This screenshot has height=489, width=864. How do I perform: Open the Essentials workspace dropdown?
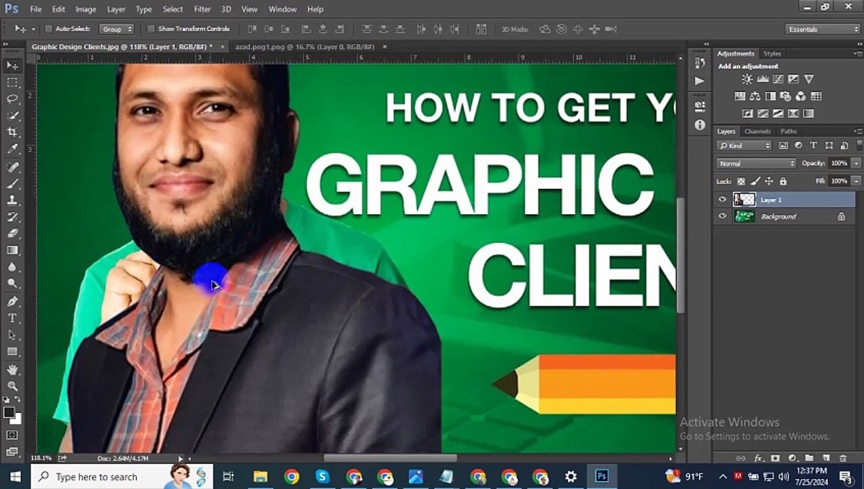point(822,29)
